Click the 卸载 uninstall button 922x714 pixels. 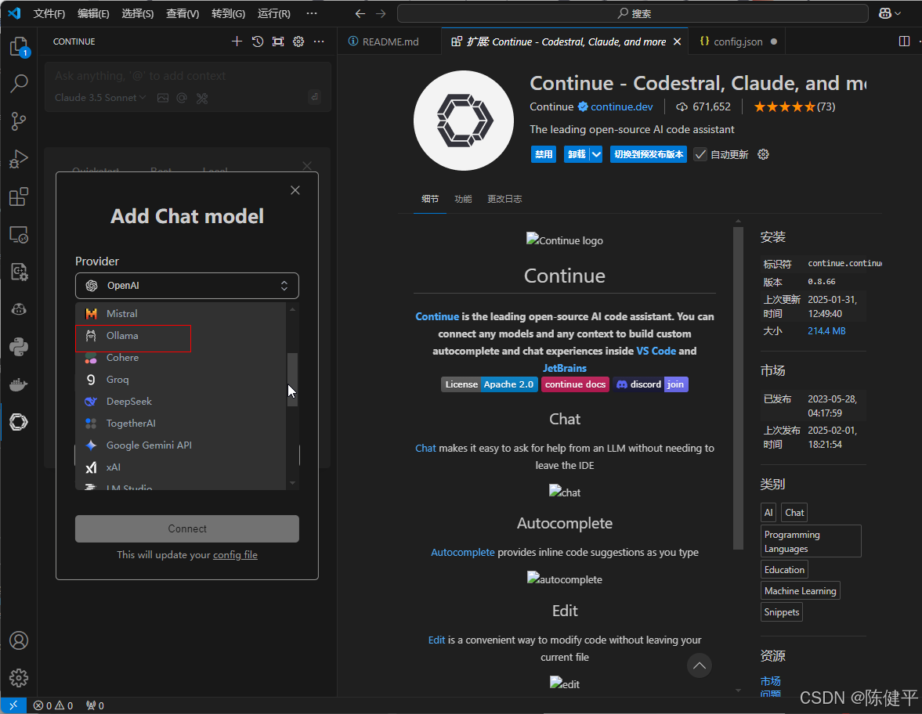pos(577,154)
